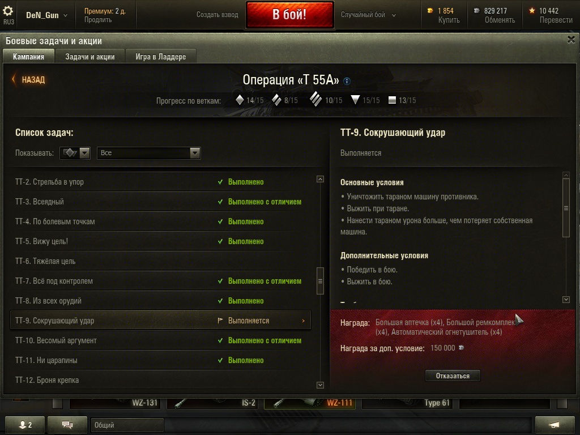Go back via the 'НАЗАД' link
Viewport: 580px width, 435px height.
point(29,79)
